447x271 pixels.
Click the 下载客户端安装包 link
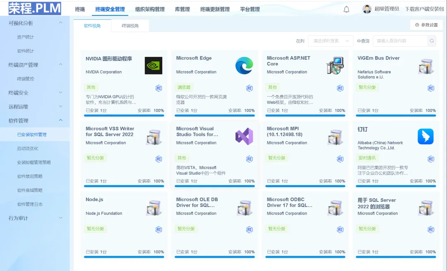coord(424,9)
